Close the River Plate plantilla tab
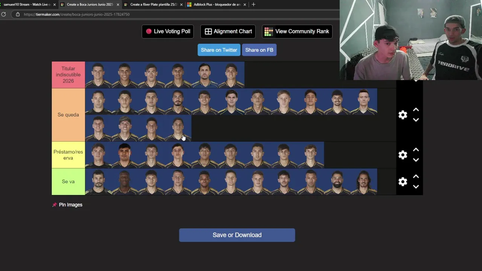Screen dimensions: 482x271 [x=182, y=5]
